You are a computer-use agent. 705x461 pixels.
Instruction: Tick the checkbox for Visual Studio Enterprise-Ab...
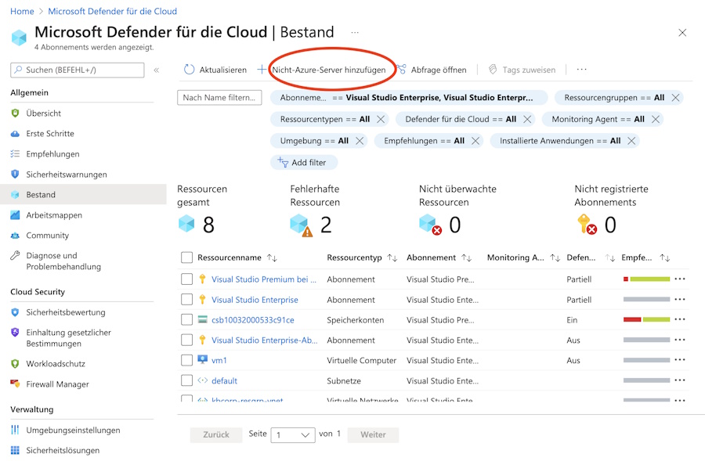186,340
